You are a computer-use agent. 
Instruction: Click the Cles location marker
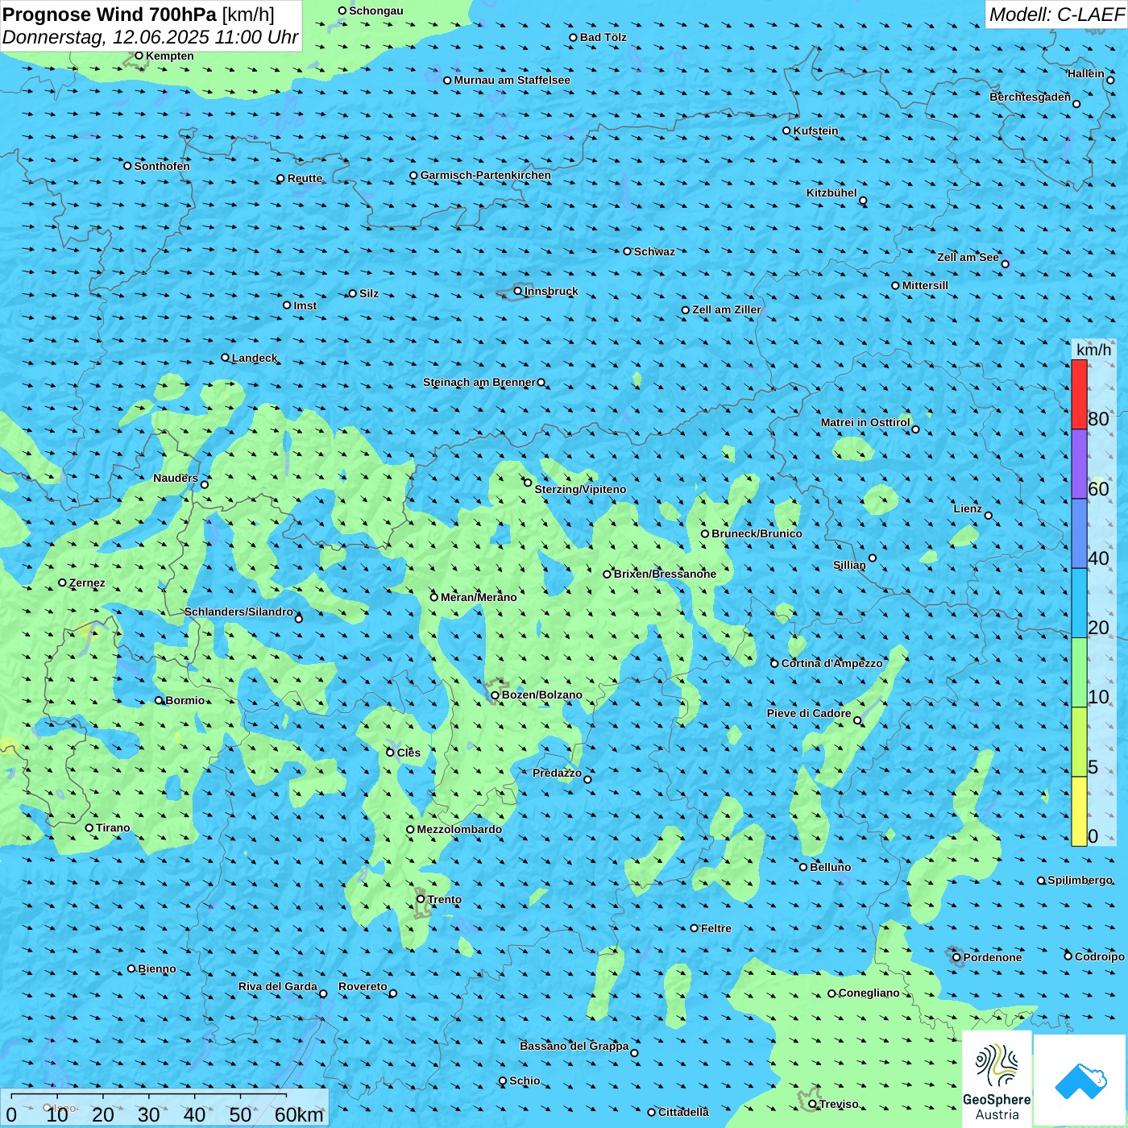(391, 753)
